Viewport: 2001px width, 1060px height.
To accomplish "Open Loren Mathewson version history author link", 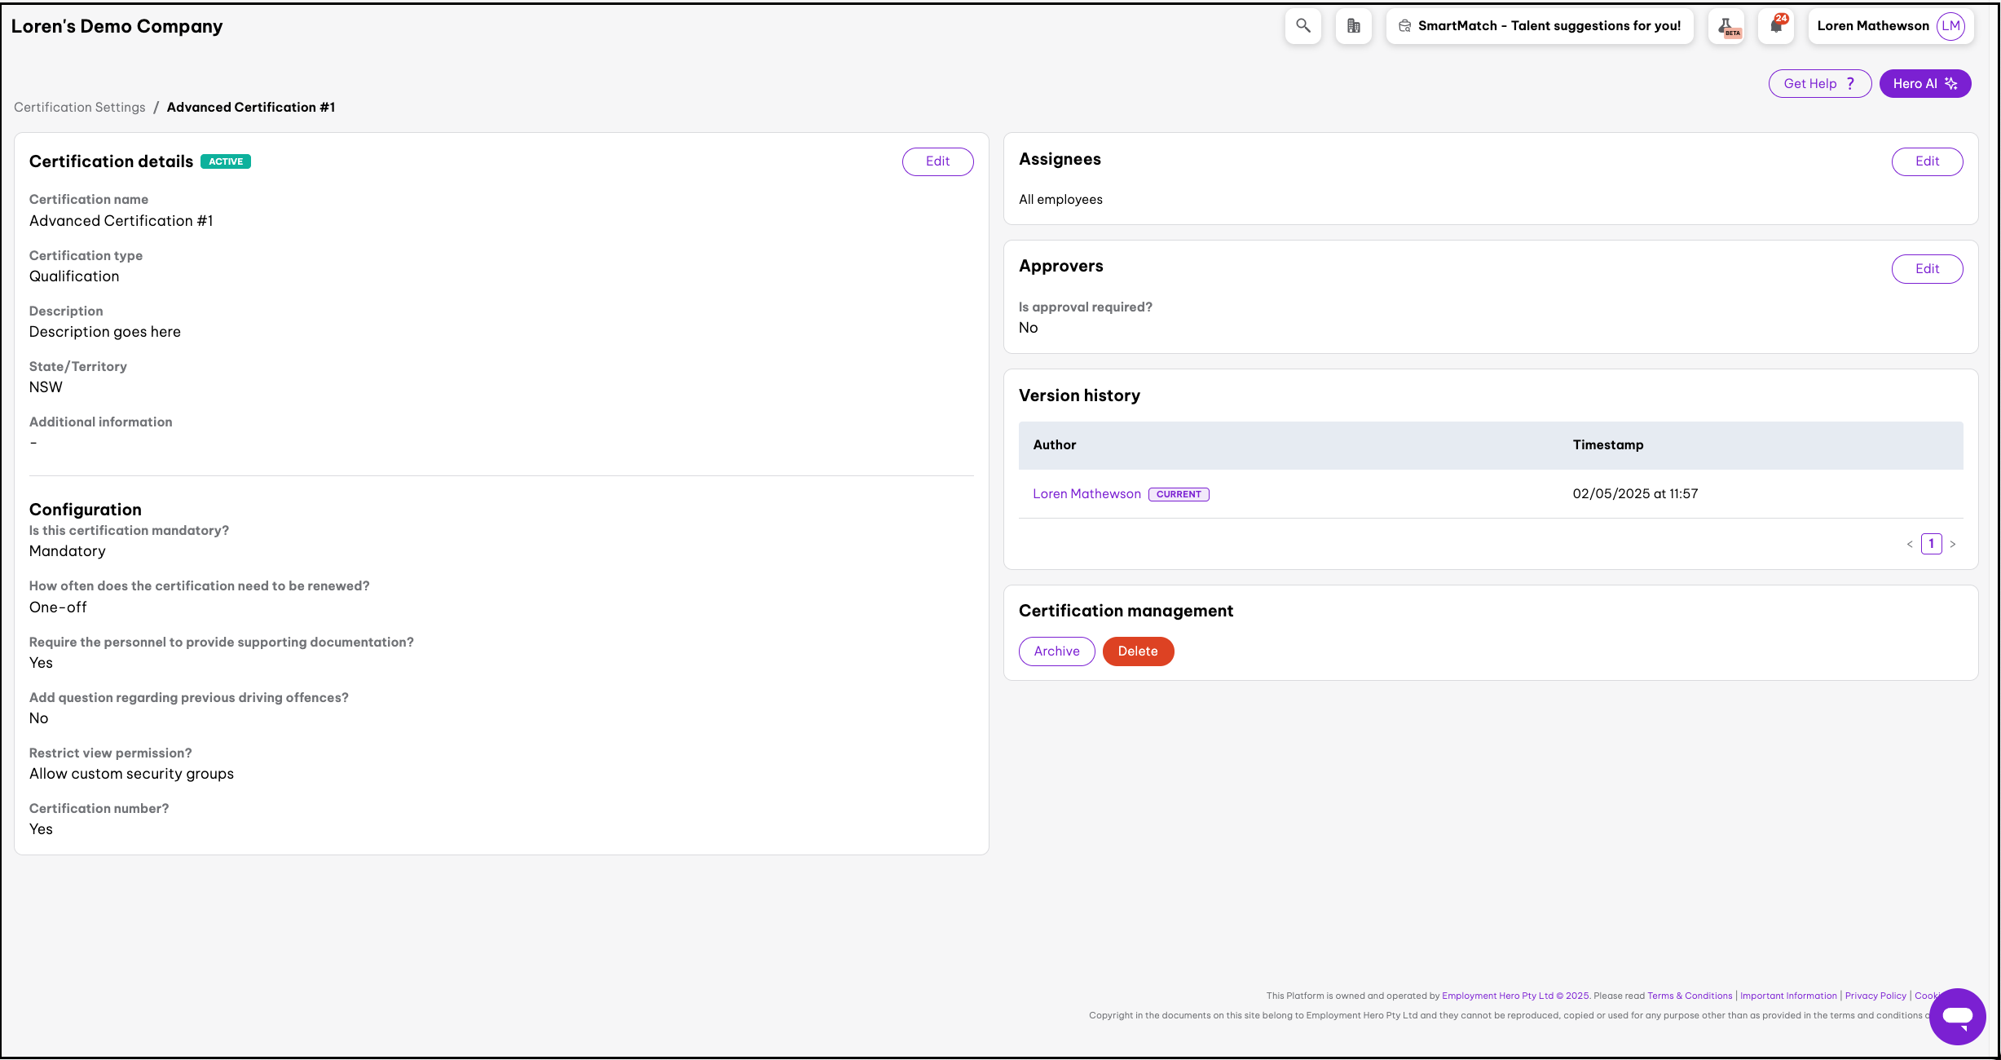I will (x=1086, y=494).
